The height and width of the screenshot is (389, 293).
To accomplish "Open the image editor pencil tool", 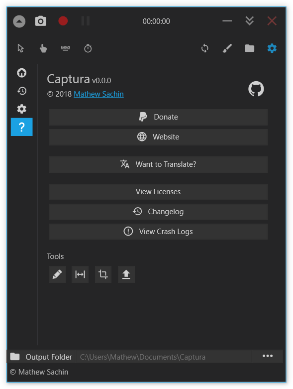I will click(57, 274).
